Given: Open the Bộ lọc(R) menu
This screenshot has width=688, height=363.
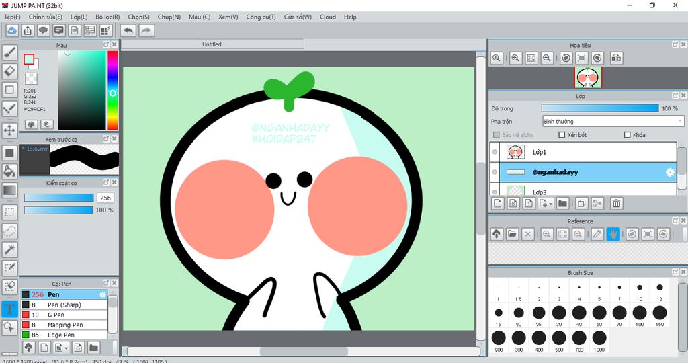Looking at the screenshot, I should (107, 17).
